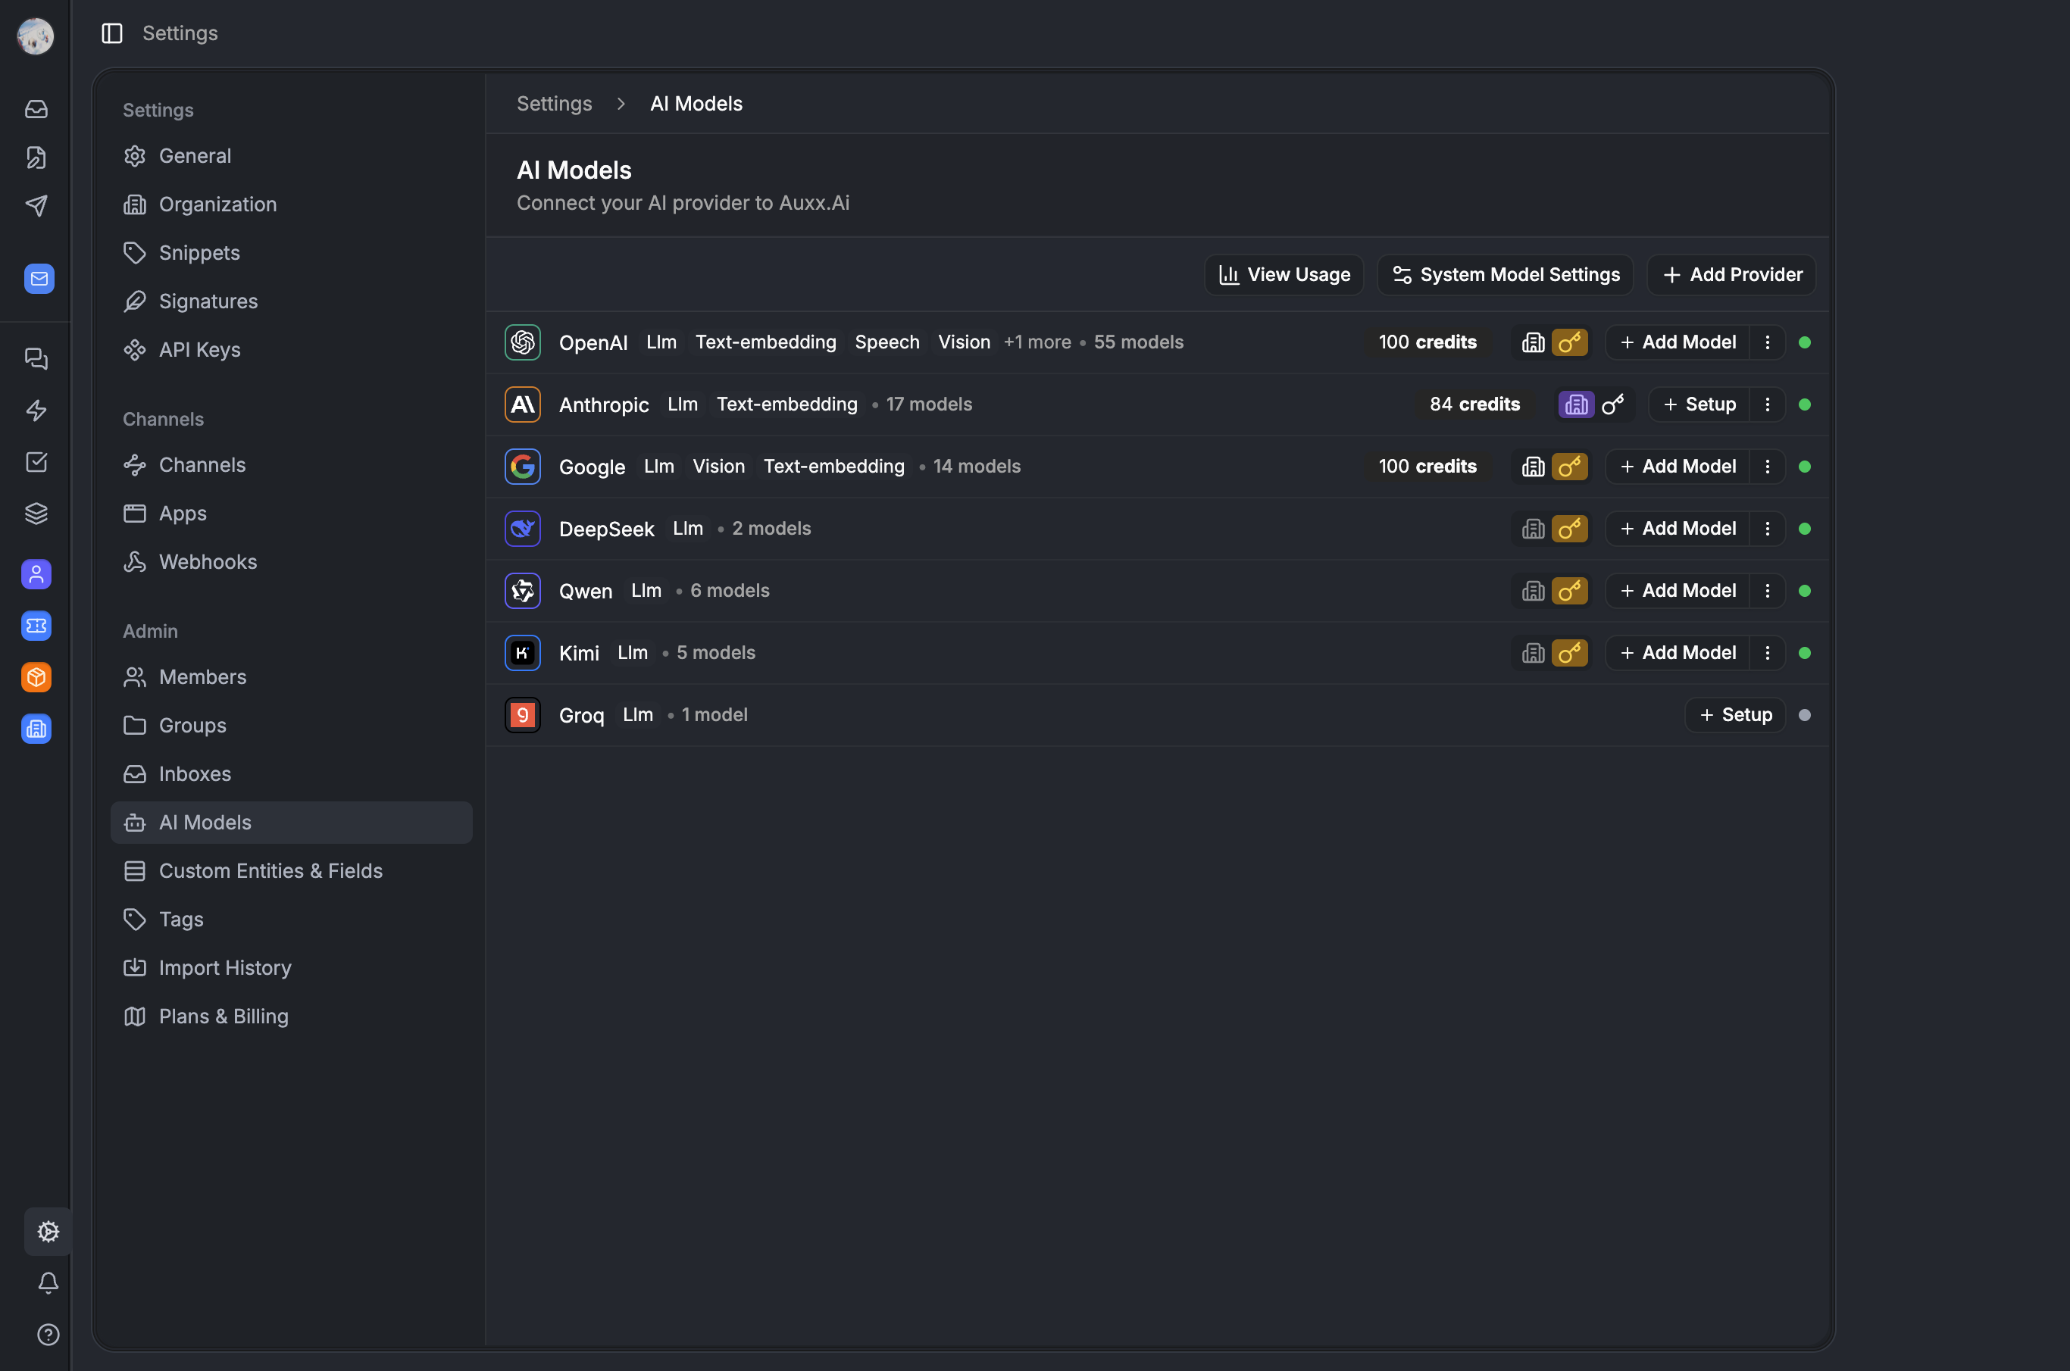Click the green status dot for Qwen

tap(1804, 590)
